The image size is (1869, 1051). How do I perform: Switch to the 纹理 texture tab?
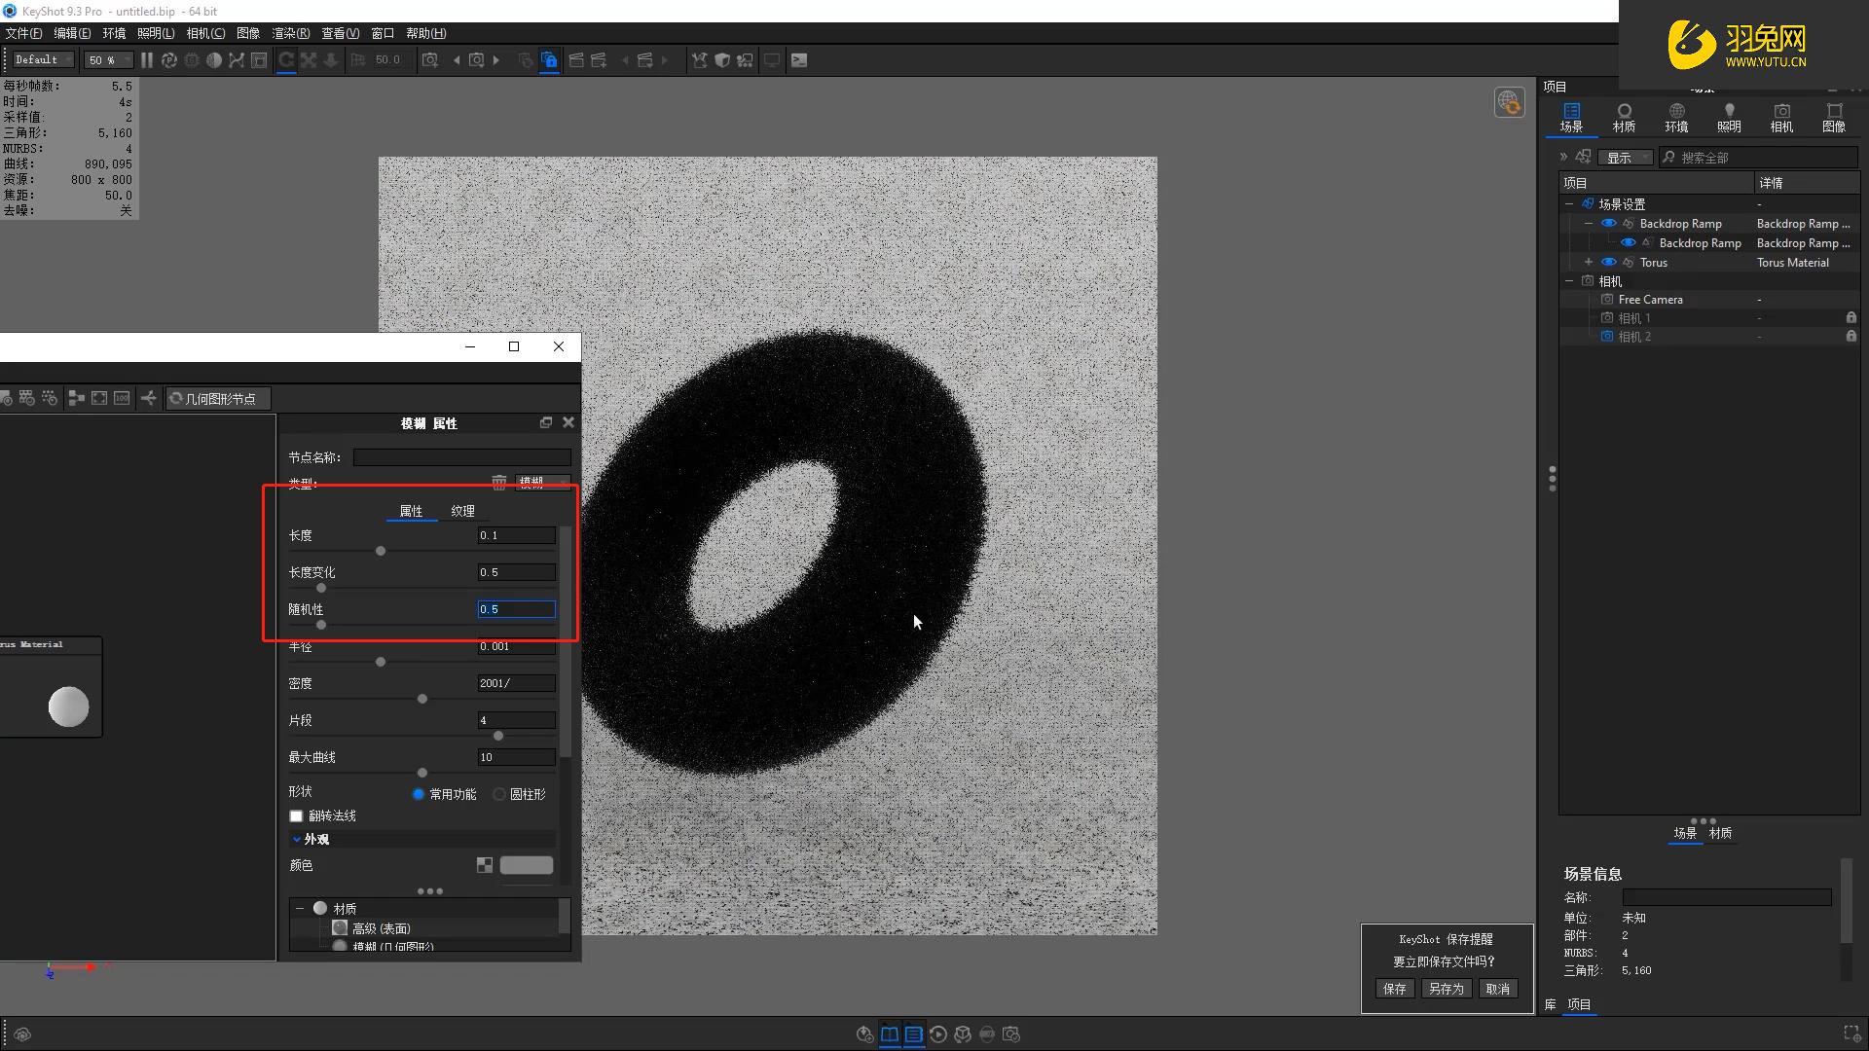point(462,511)
